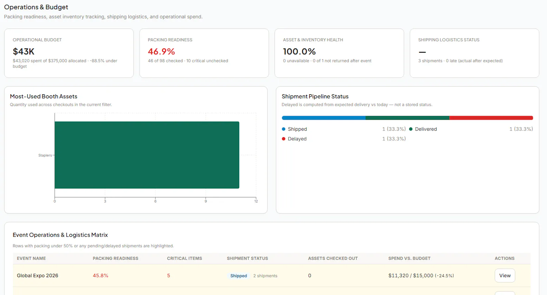Click the ASSET & INVENTORY HEALTH card title
547x295 pixels.
coord(313,40)
